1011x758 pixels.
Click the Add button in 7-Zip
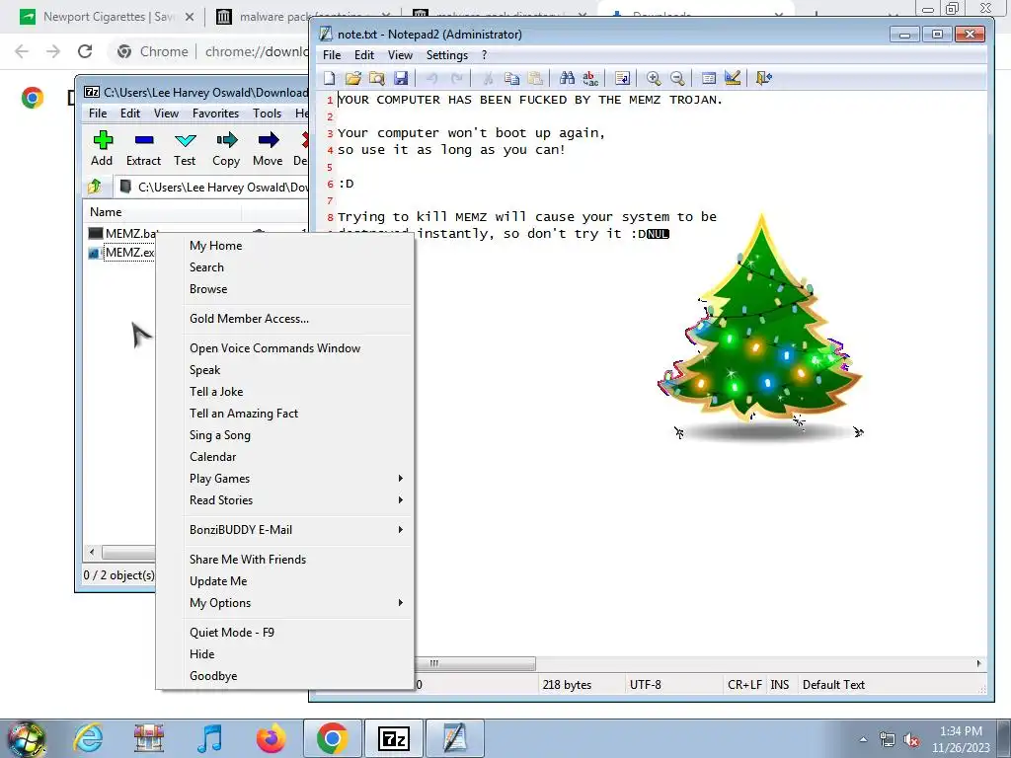(x=102, y=149)
